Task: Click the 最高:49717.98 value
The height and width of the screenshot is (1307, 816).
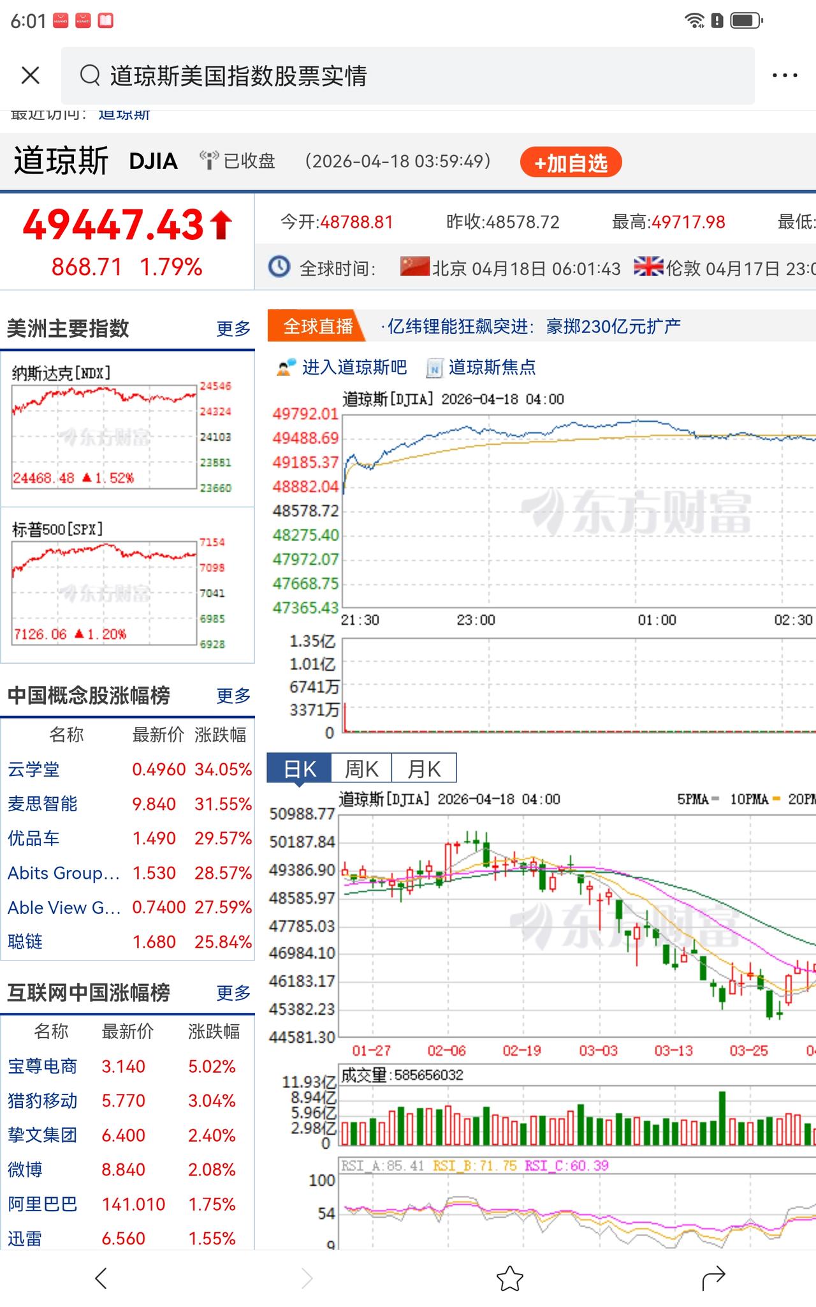Action: [668, 222]
